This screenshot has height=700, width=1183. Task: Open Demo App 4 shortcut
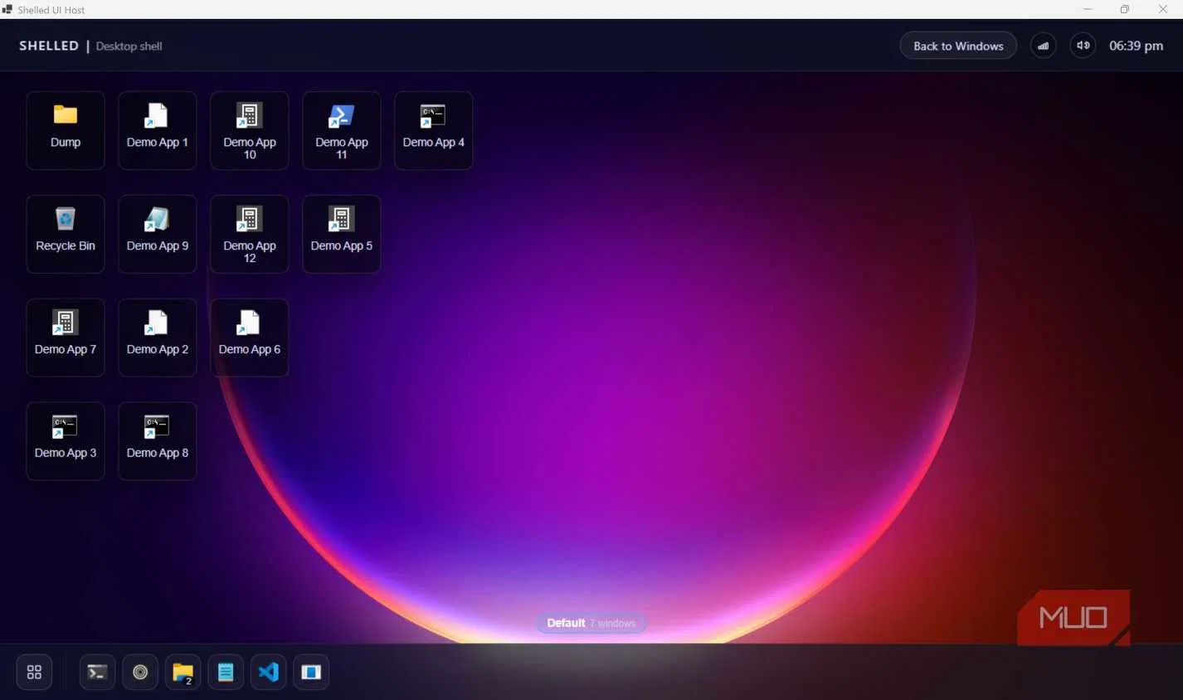[434, 130]
